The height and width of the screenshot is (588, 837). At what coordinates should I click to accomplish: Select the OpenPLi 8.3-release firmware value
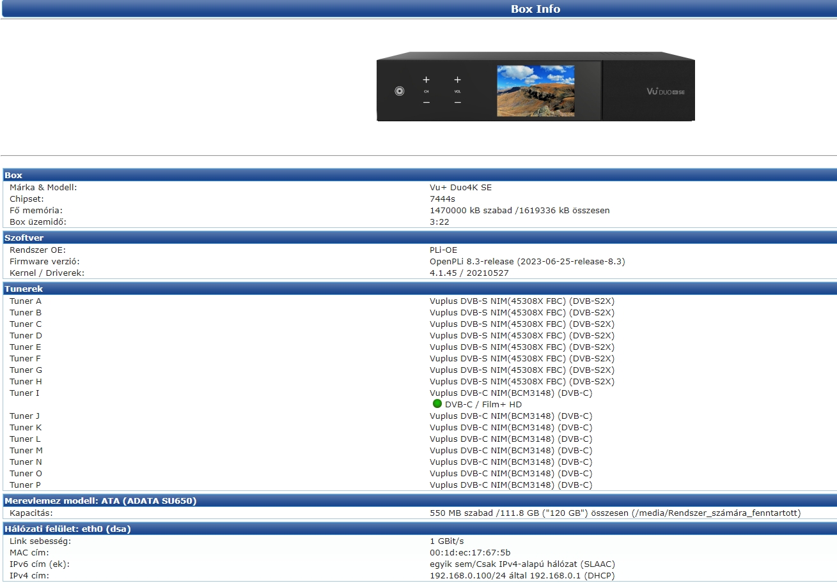(527, 262)
